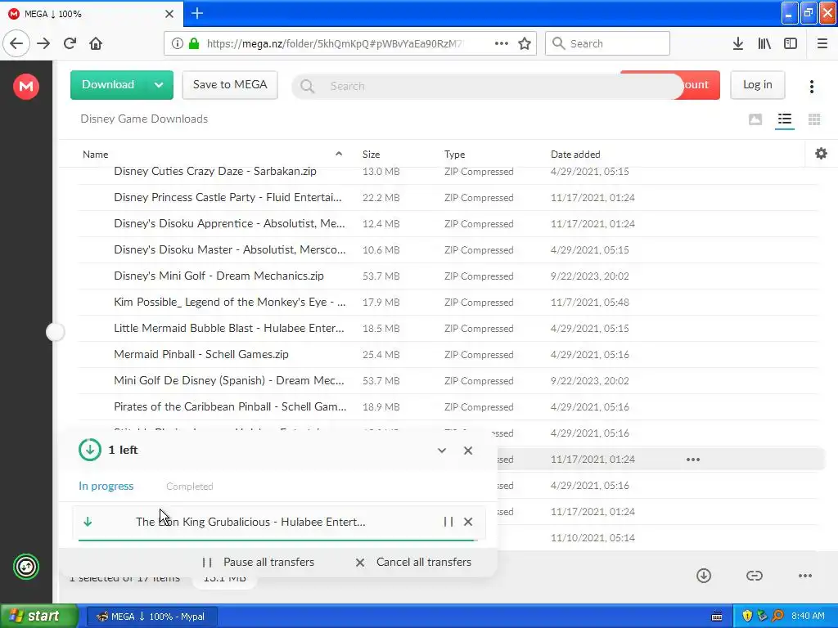Get link for selected item

(x=754, y=575)
